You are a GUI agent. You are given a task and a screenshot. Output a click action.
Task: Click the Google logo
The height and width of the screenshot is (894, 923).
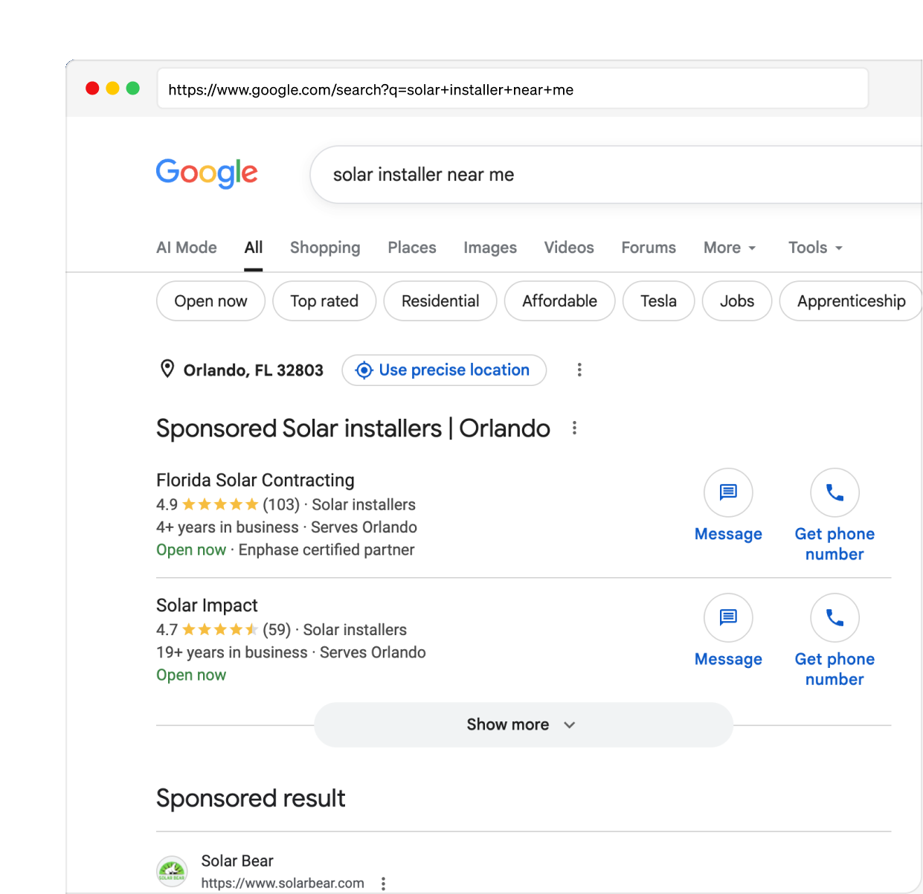click(x=207, y=174)
